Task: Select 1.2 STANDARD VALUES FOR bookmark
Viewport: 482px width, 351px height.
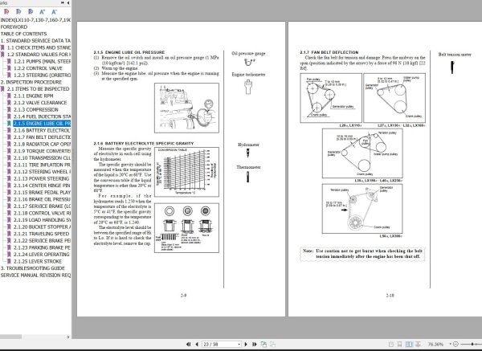Action: click(x=39, y=55)
